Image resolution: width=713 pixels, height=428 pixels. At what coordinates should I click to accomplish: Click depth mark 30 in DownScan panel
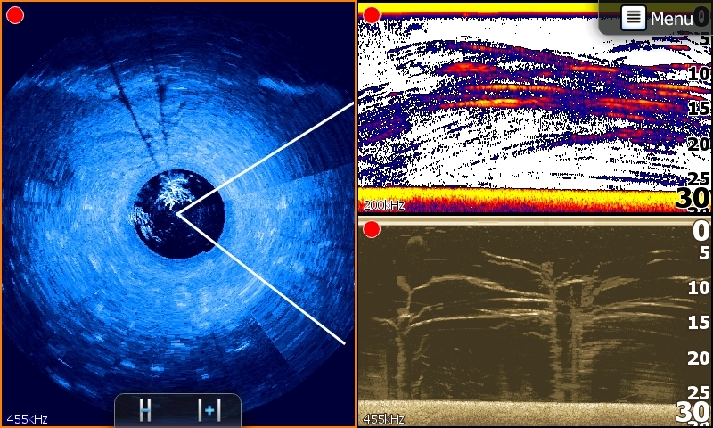693,411
